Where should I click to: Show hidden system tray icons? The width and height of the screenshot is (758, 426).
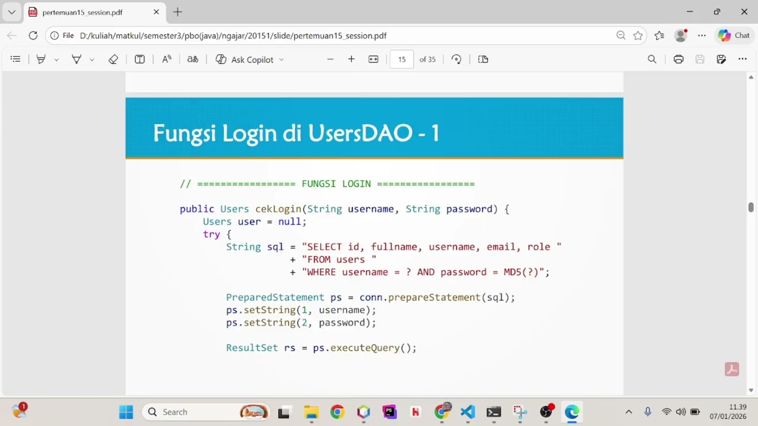(x=629, y=412)
